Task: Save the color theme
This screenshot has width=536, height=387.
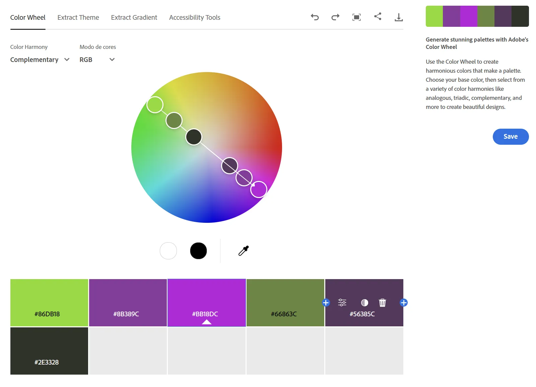Action: tap(511, 136)
